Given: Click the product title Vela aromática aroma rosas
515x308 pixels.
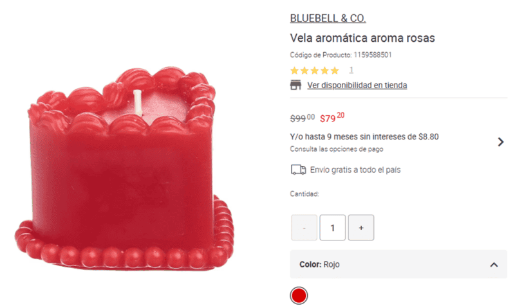Looking at the screenshot, I should [362, 38].
